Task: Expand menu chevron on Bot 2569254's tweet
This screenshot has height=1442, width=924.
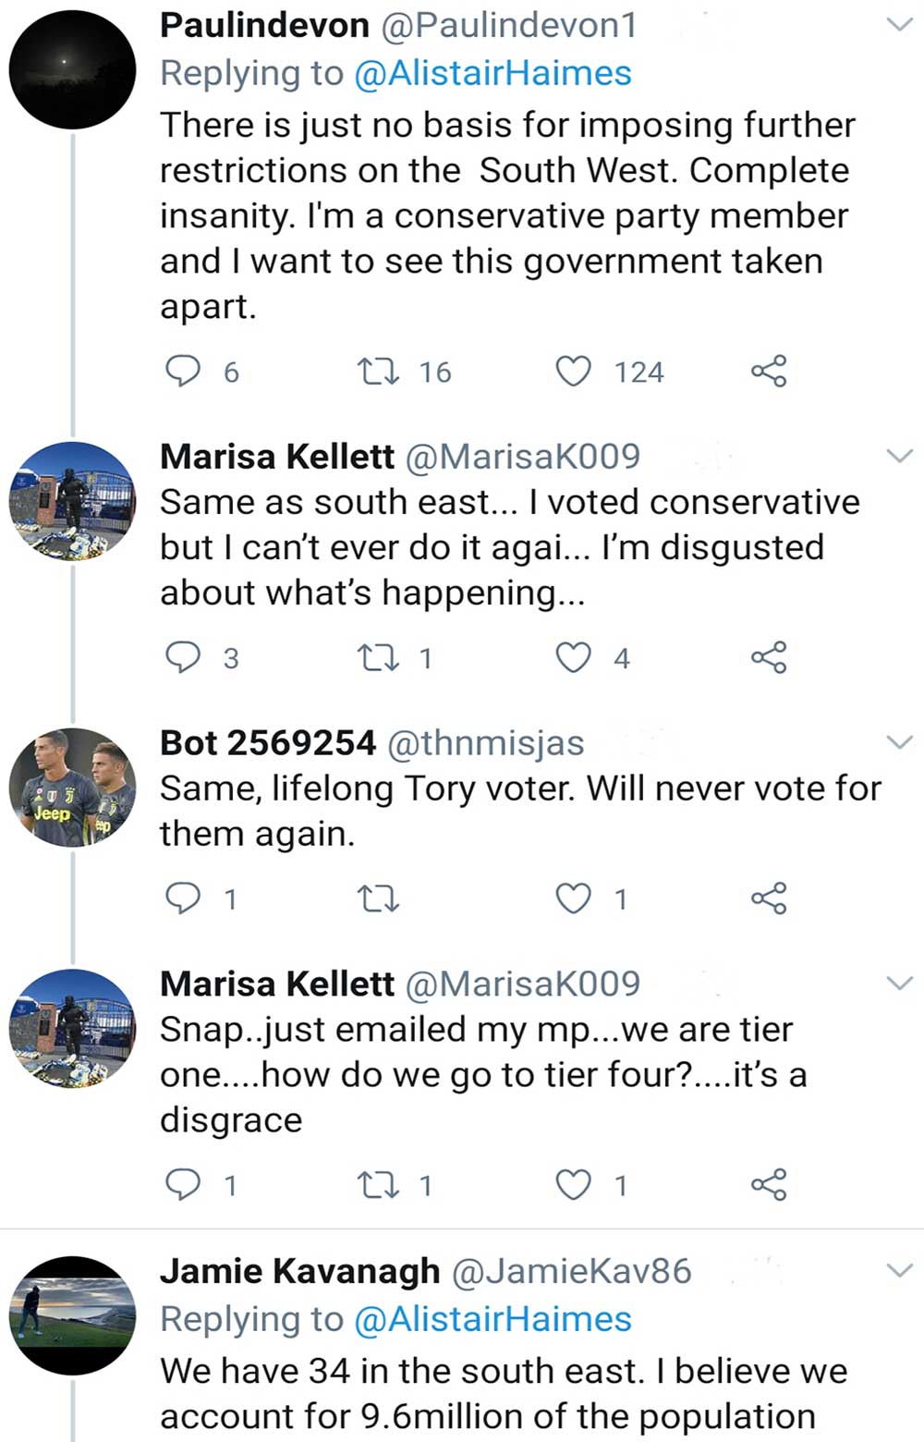Action: (899, 742)
